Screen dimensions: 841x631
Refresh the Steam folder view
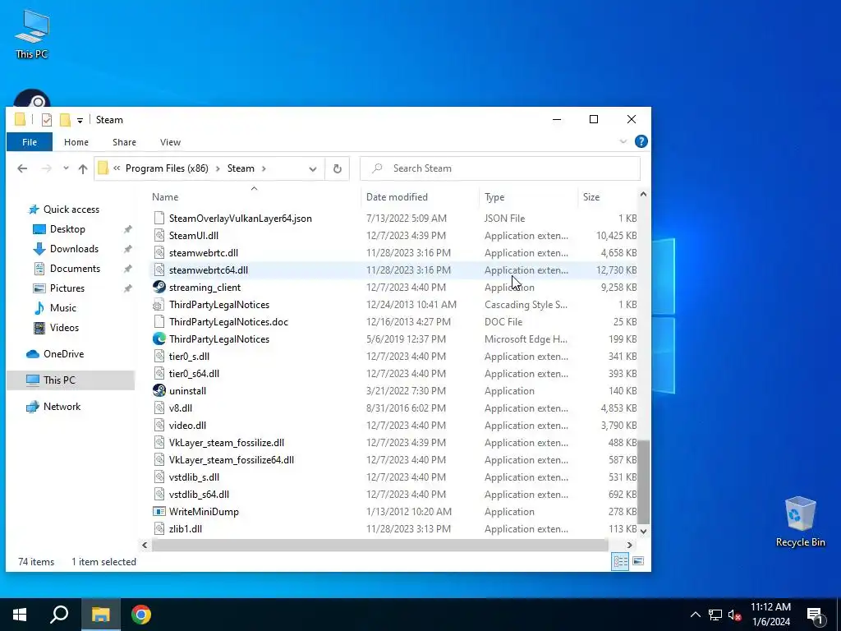338,169
